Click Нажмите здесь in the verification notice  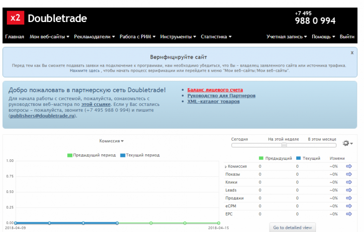click(x=85, y=71)
